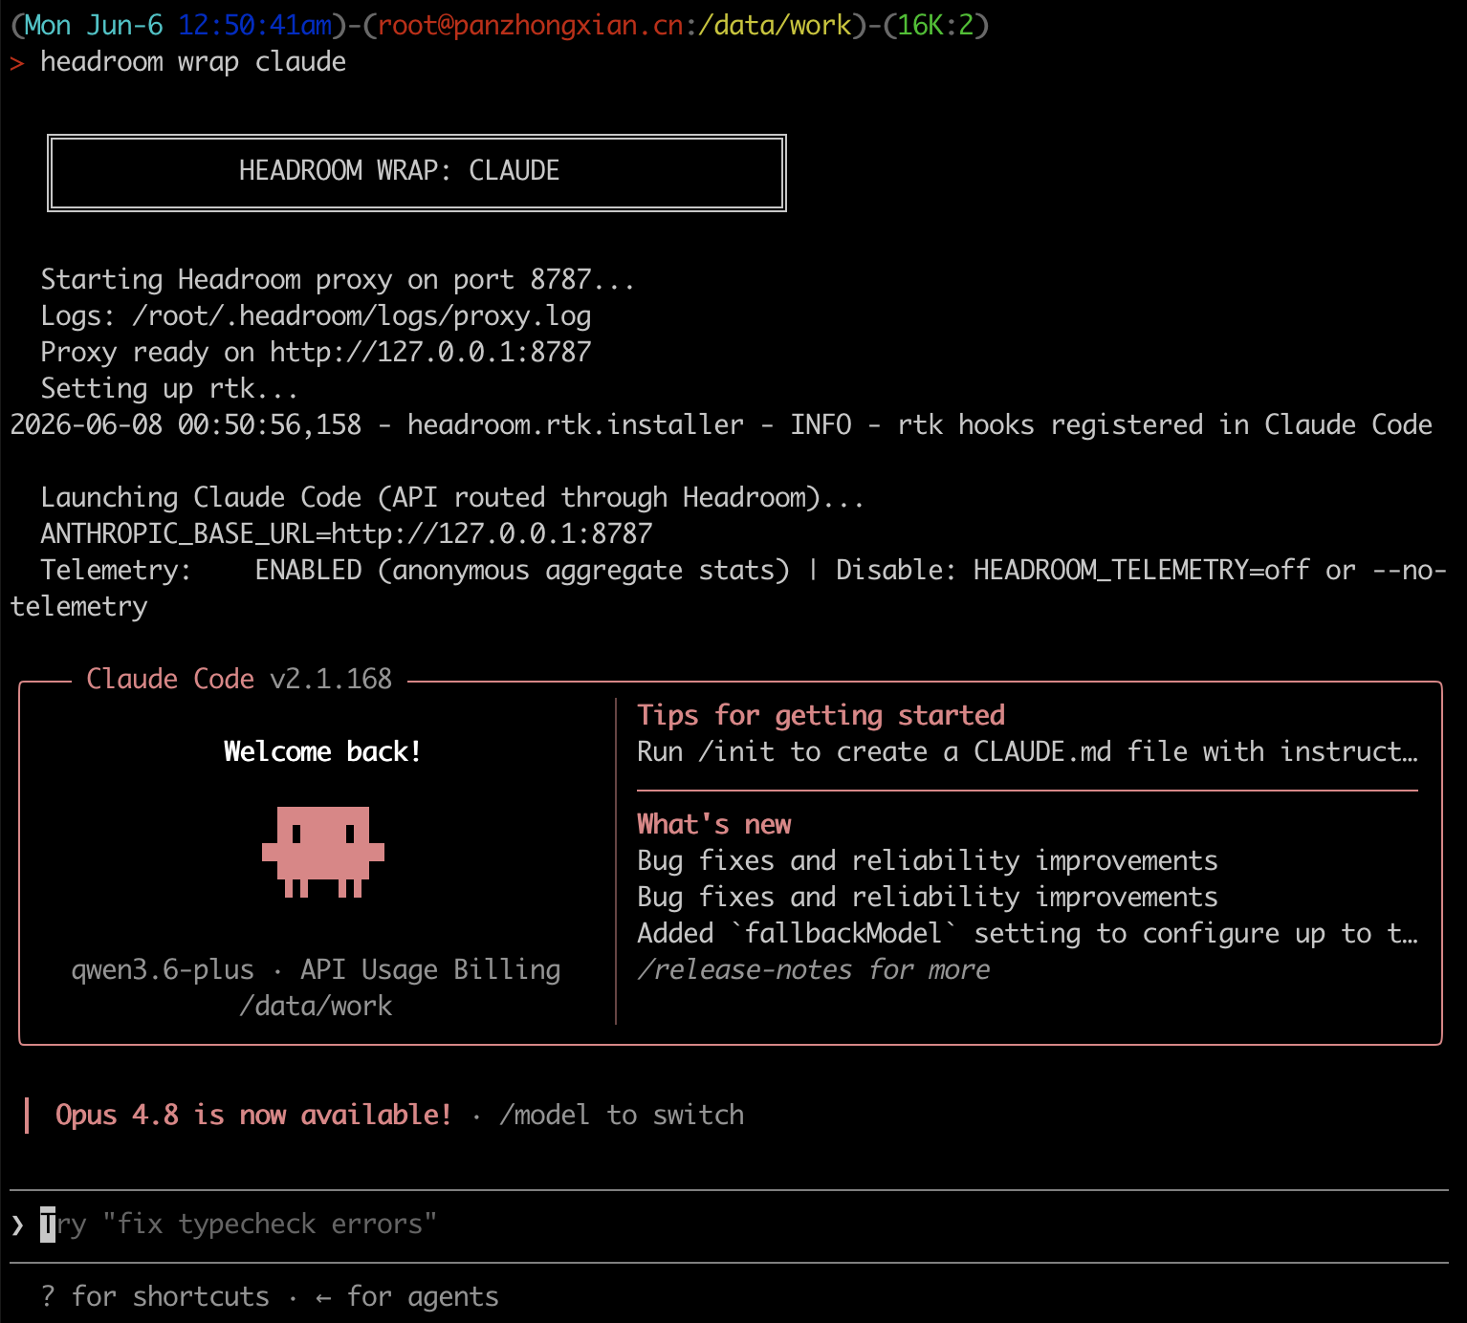Click the Claude Code pixel mascot
1467x1323 pixels.
click(323, 852)
